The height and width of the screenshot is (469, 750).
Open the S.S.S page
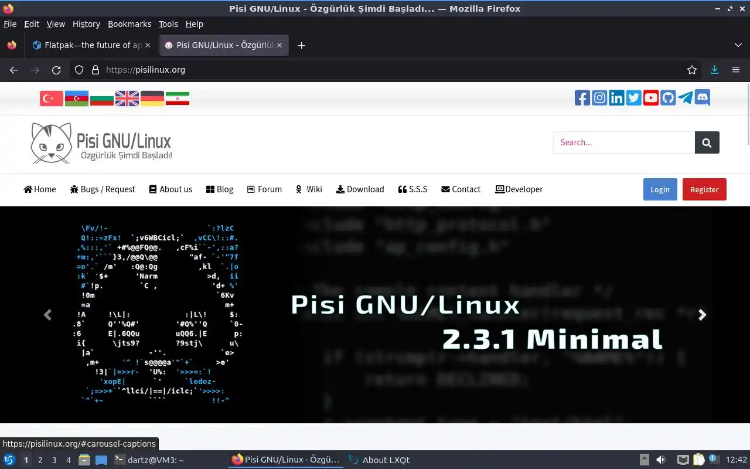[412, 189]
